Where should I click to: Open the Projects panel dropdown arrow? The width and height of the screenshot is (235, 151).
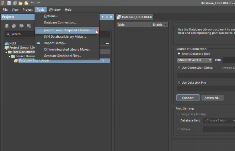click(x=102, y=17)
